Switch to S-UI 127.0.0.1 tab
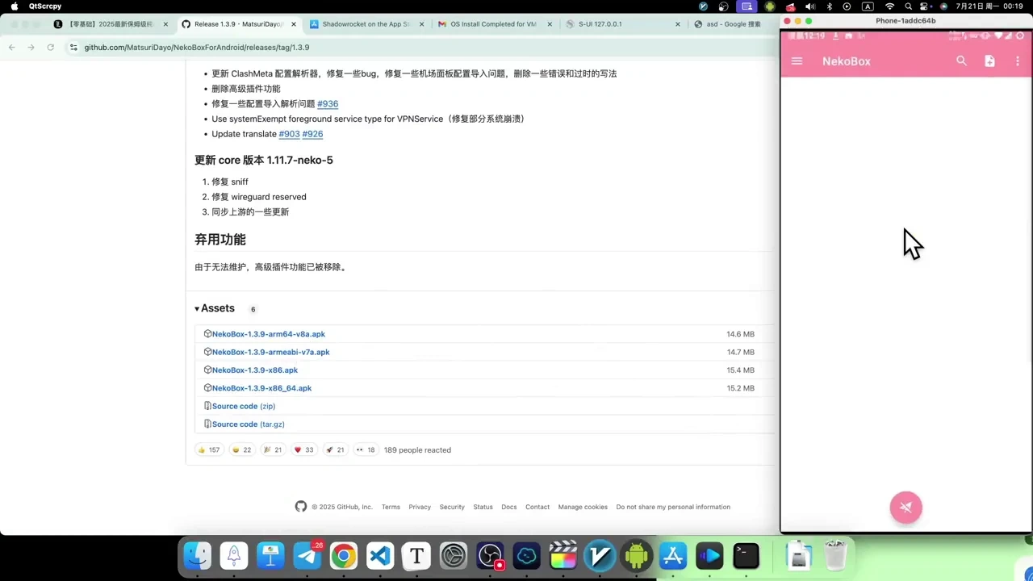The width and height of the screenshot is (1033, 581). click(623, 24)
